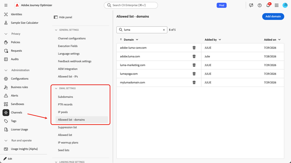Click the 7/28/2026 date cell
Screen dimensions: 291x163
270,56
